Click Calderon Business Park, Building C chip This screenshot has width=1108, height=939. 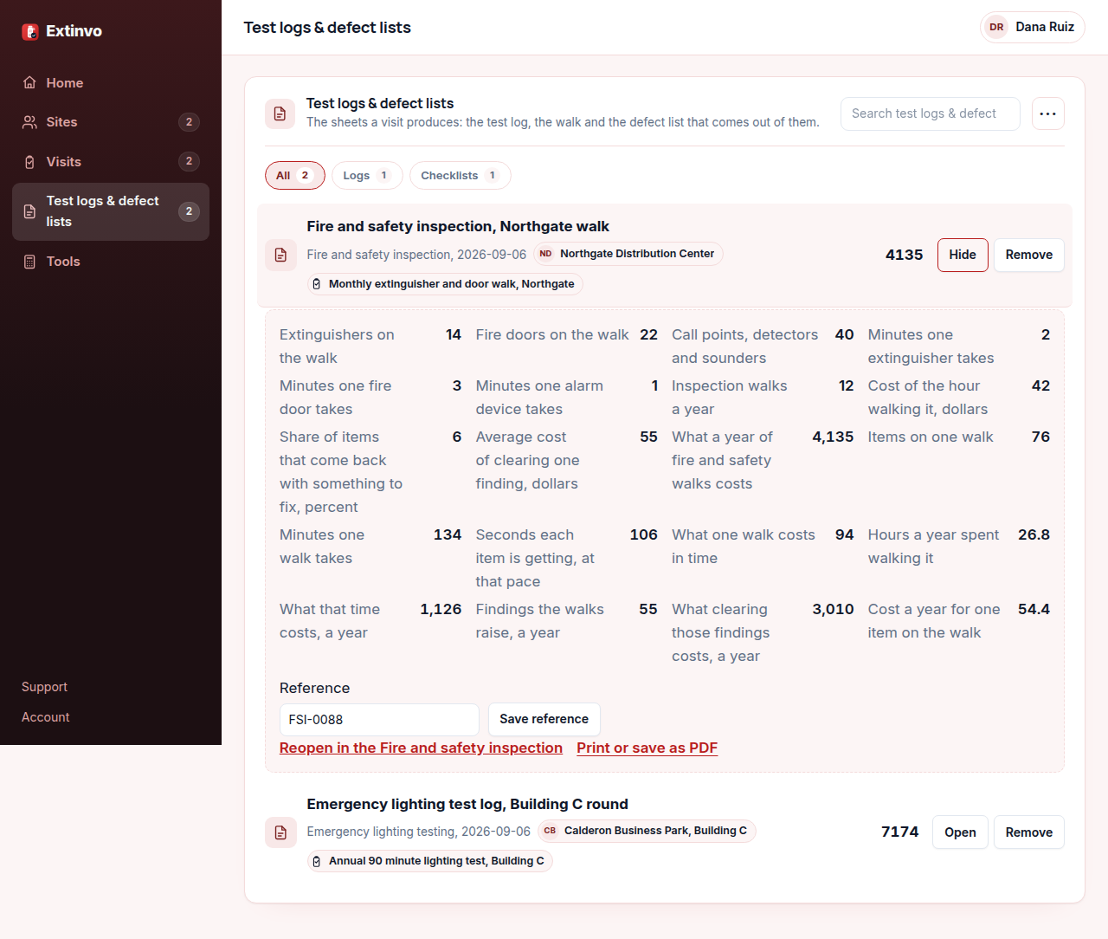(647, 831)
